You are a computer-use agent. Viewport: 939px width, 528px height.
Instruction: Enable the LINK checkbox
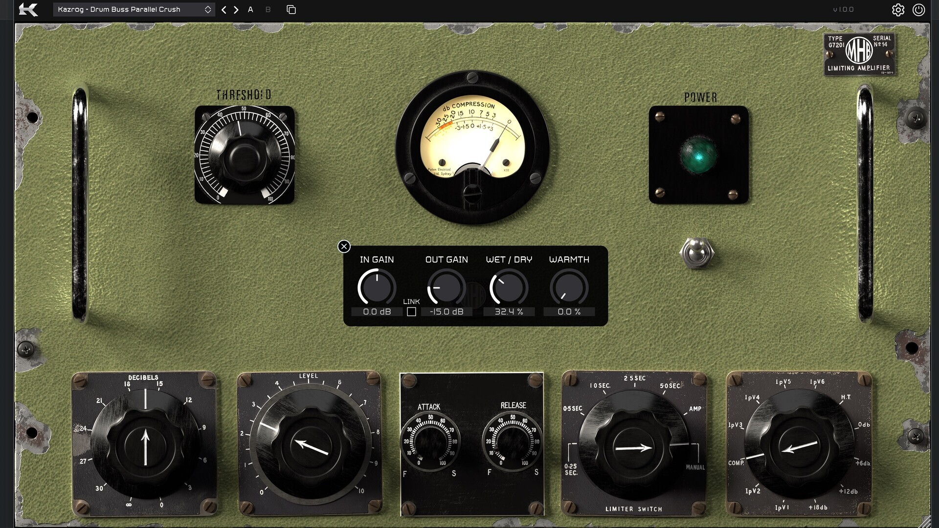click(x=411, y=312)
